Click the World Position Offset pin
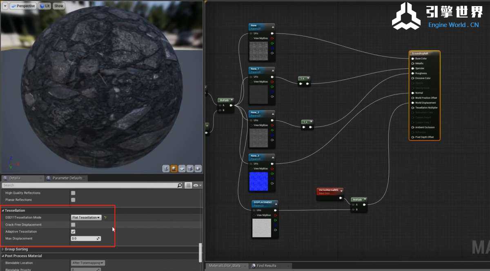 (x=413, y=98)
